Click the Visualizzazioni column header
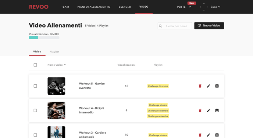 pos(126,65)
